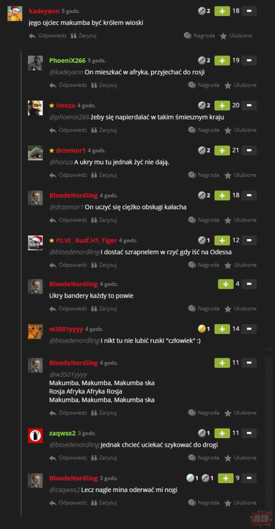Click the JBZD logo watermark

click(262, 518)
